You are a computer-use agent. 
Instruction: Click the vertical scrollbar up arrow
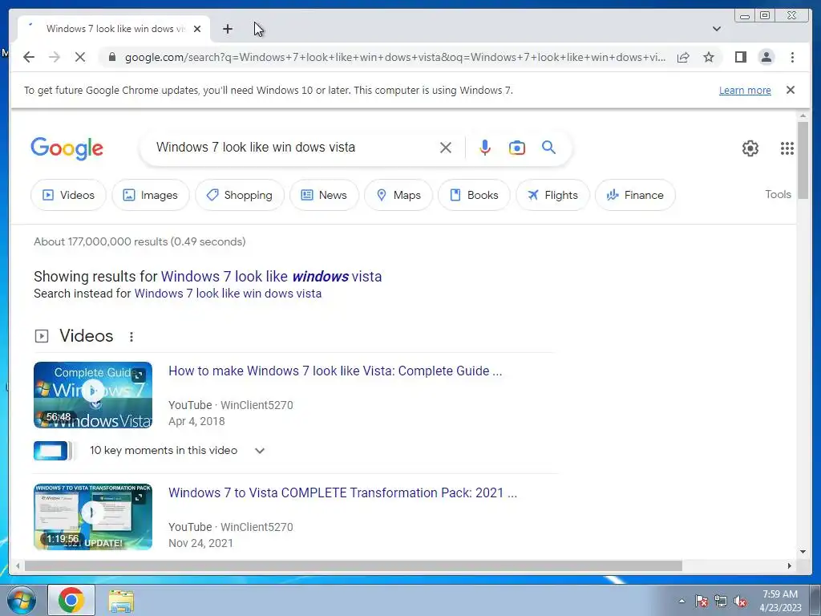[x=803, y=115]
